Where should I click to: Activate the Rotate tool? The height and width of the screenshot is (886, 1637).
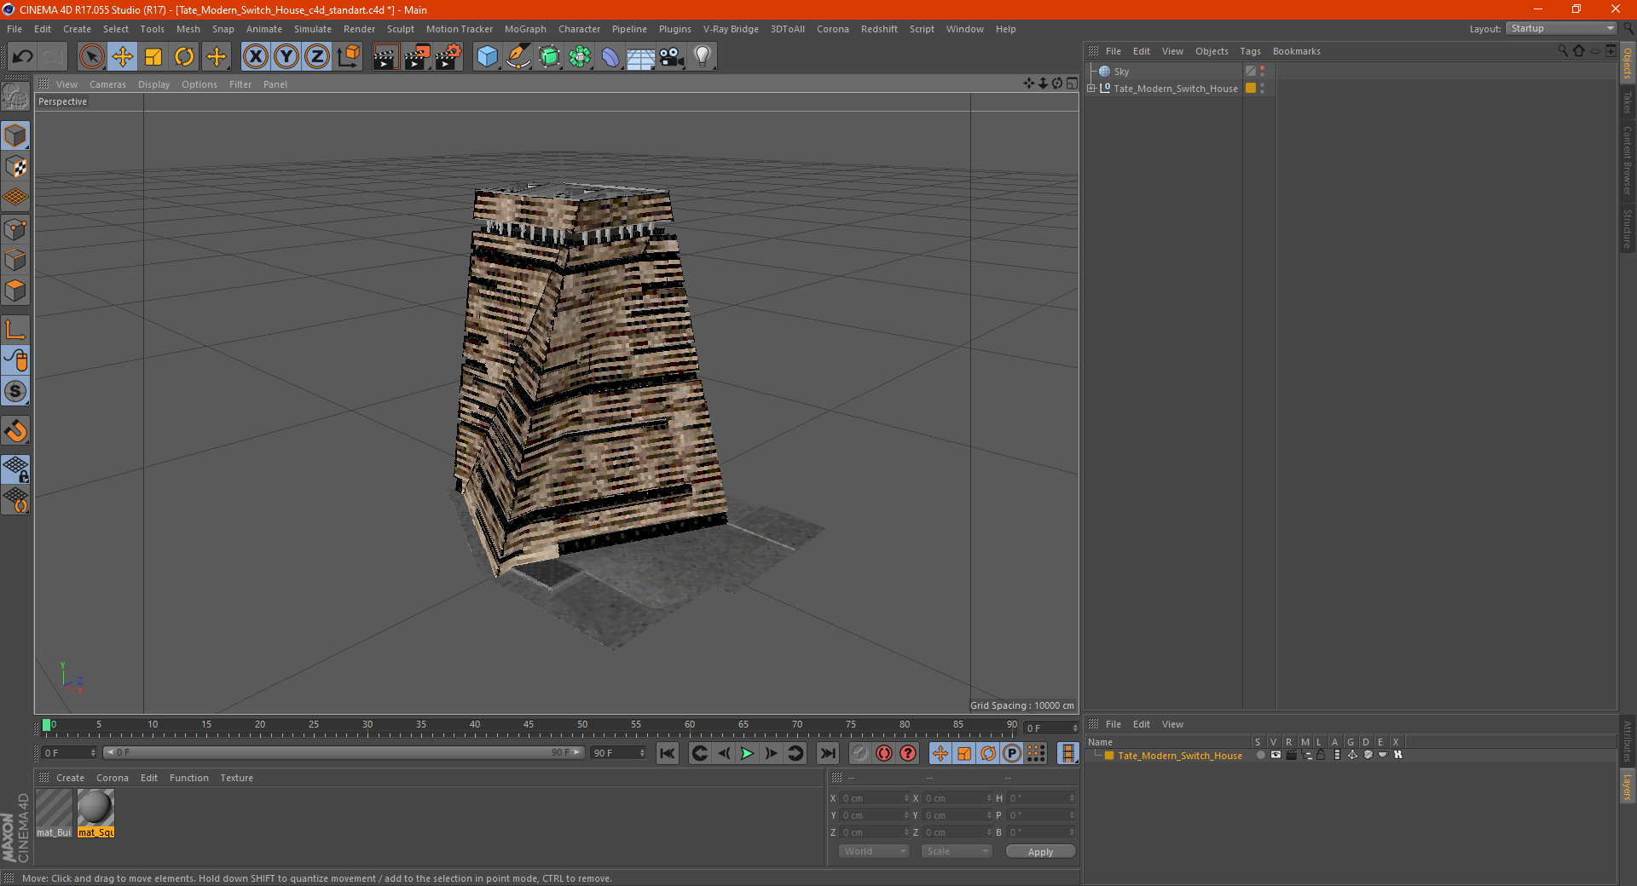184,57
